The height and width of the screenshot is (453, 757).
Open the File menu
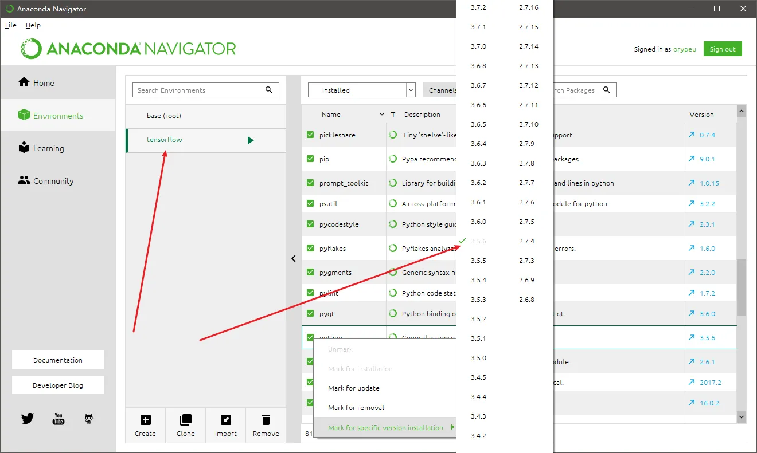click(11, 25)
